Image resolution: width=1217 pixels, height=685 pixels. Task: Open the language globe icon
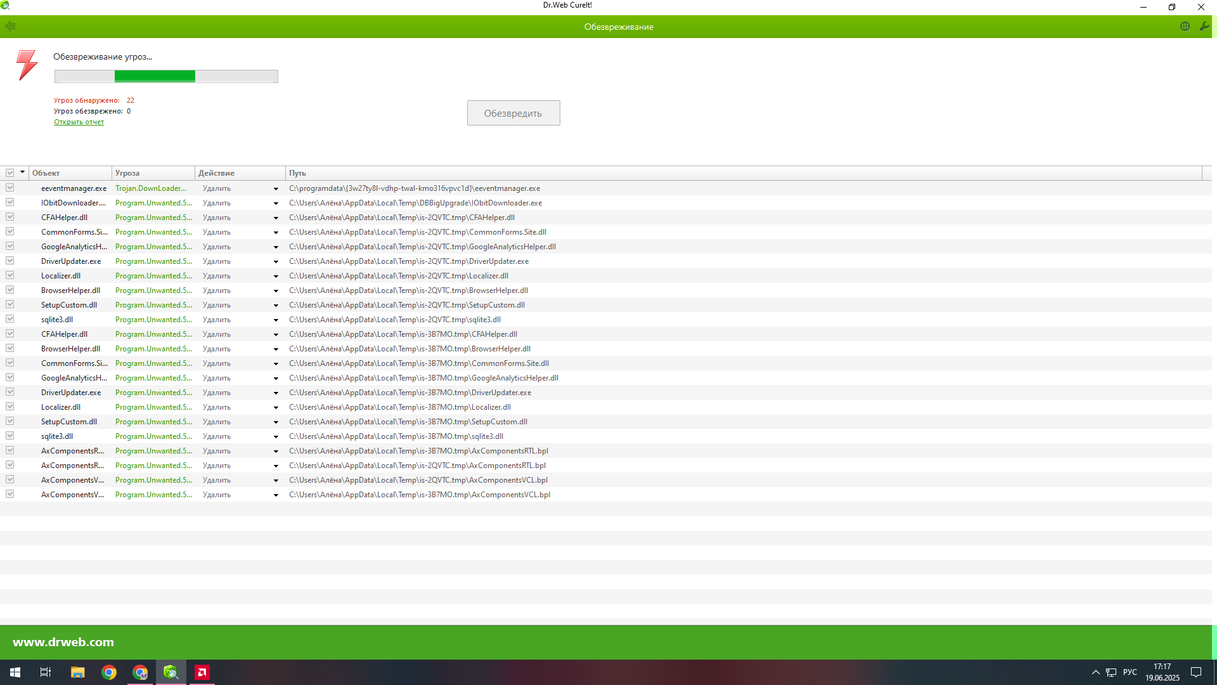[x=1185, y=26]
